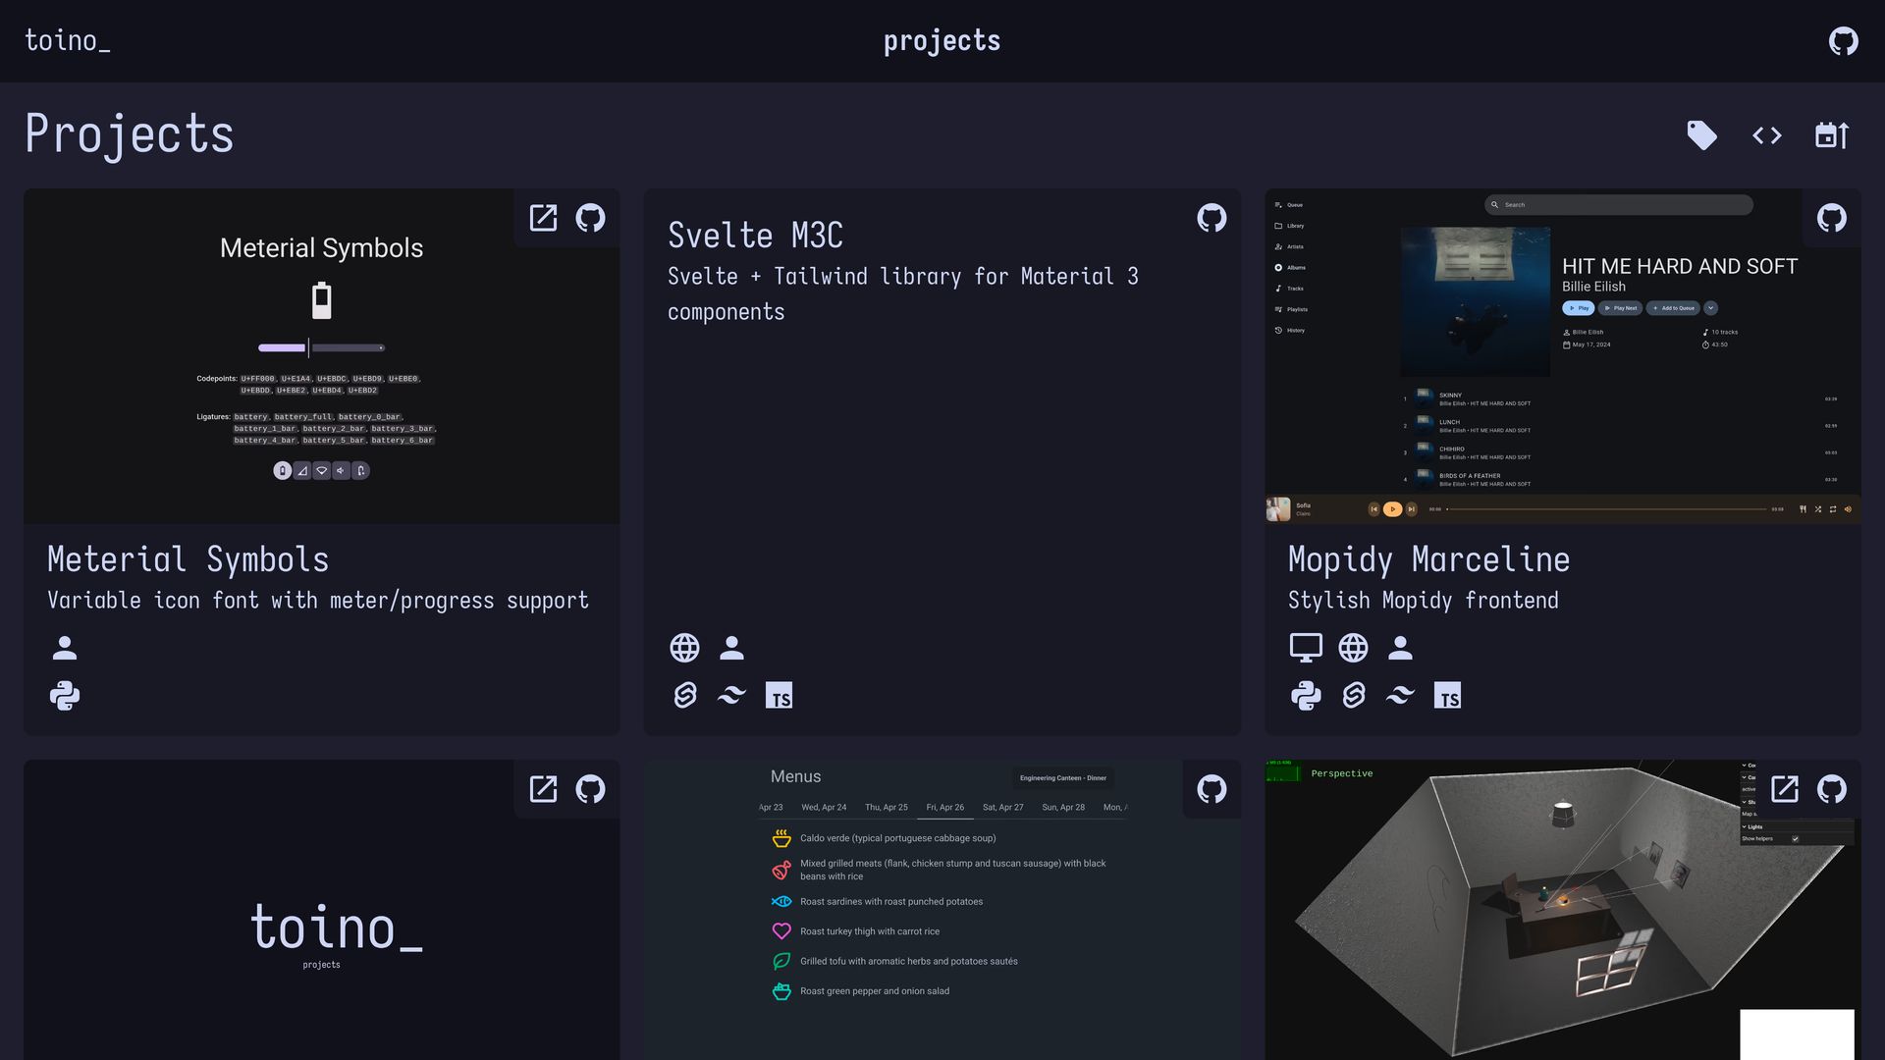Viewport: 1885px width, 1060px height.
Task: Open external link on Perspective 3D room card
Action: click(x=1784, y=789)
